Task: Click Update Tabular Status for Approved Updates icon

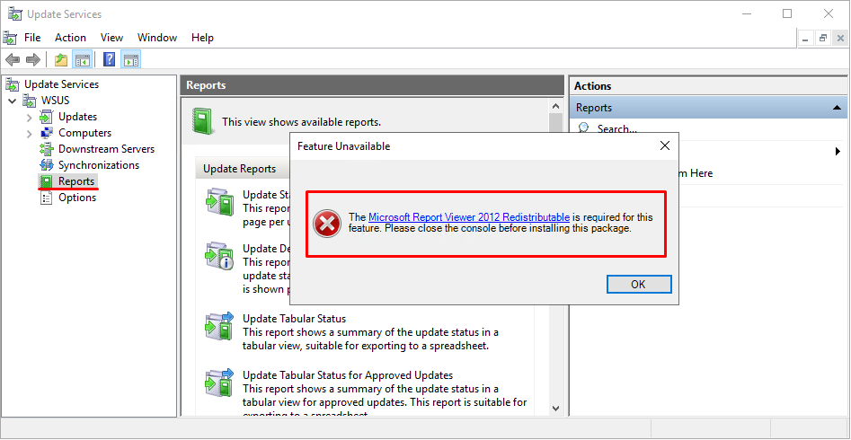Action: [x=219, y=383]
